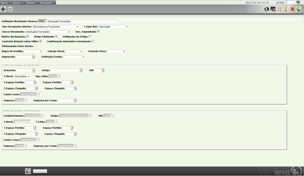Viewport: 304px width, 176px height.
Task: Open the yellow information icon
Action: (x=286, y=9)
